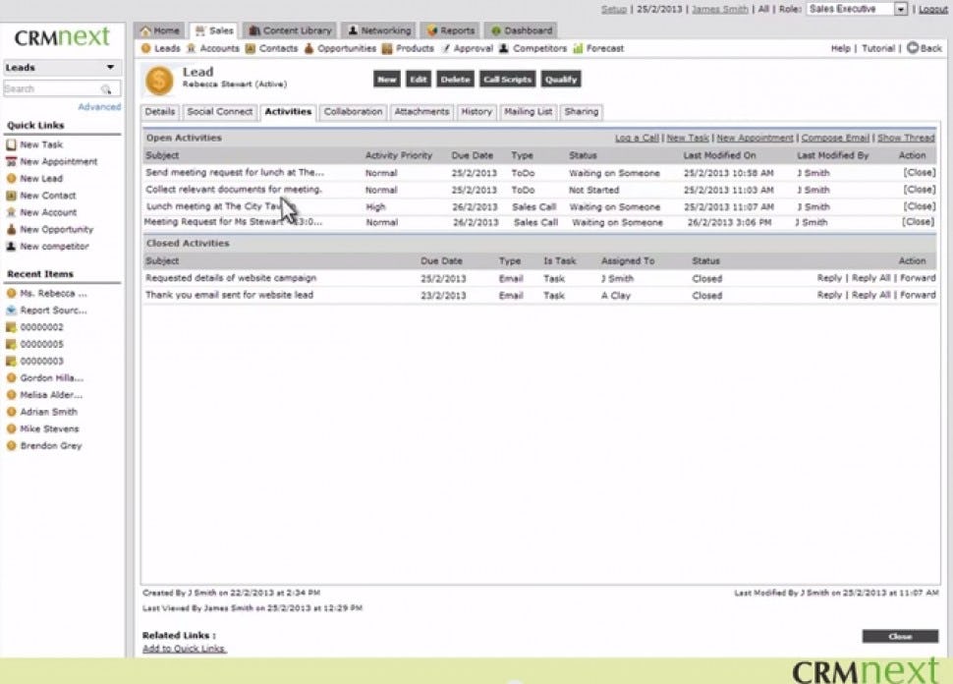Click Compose Email in Open Activities
Image resolution: width=953 pixels, height=684 pixels.
coord(835,138)
